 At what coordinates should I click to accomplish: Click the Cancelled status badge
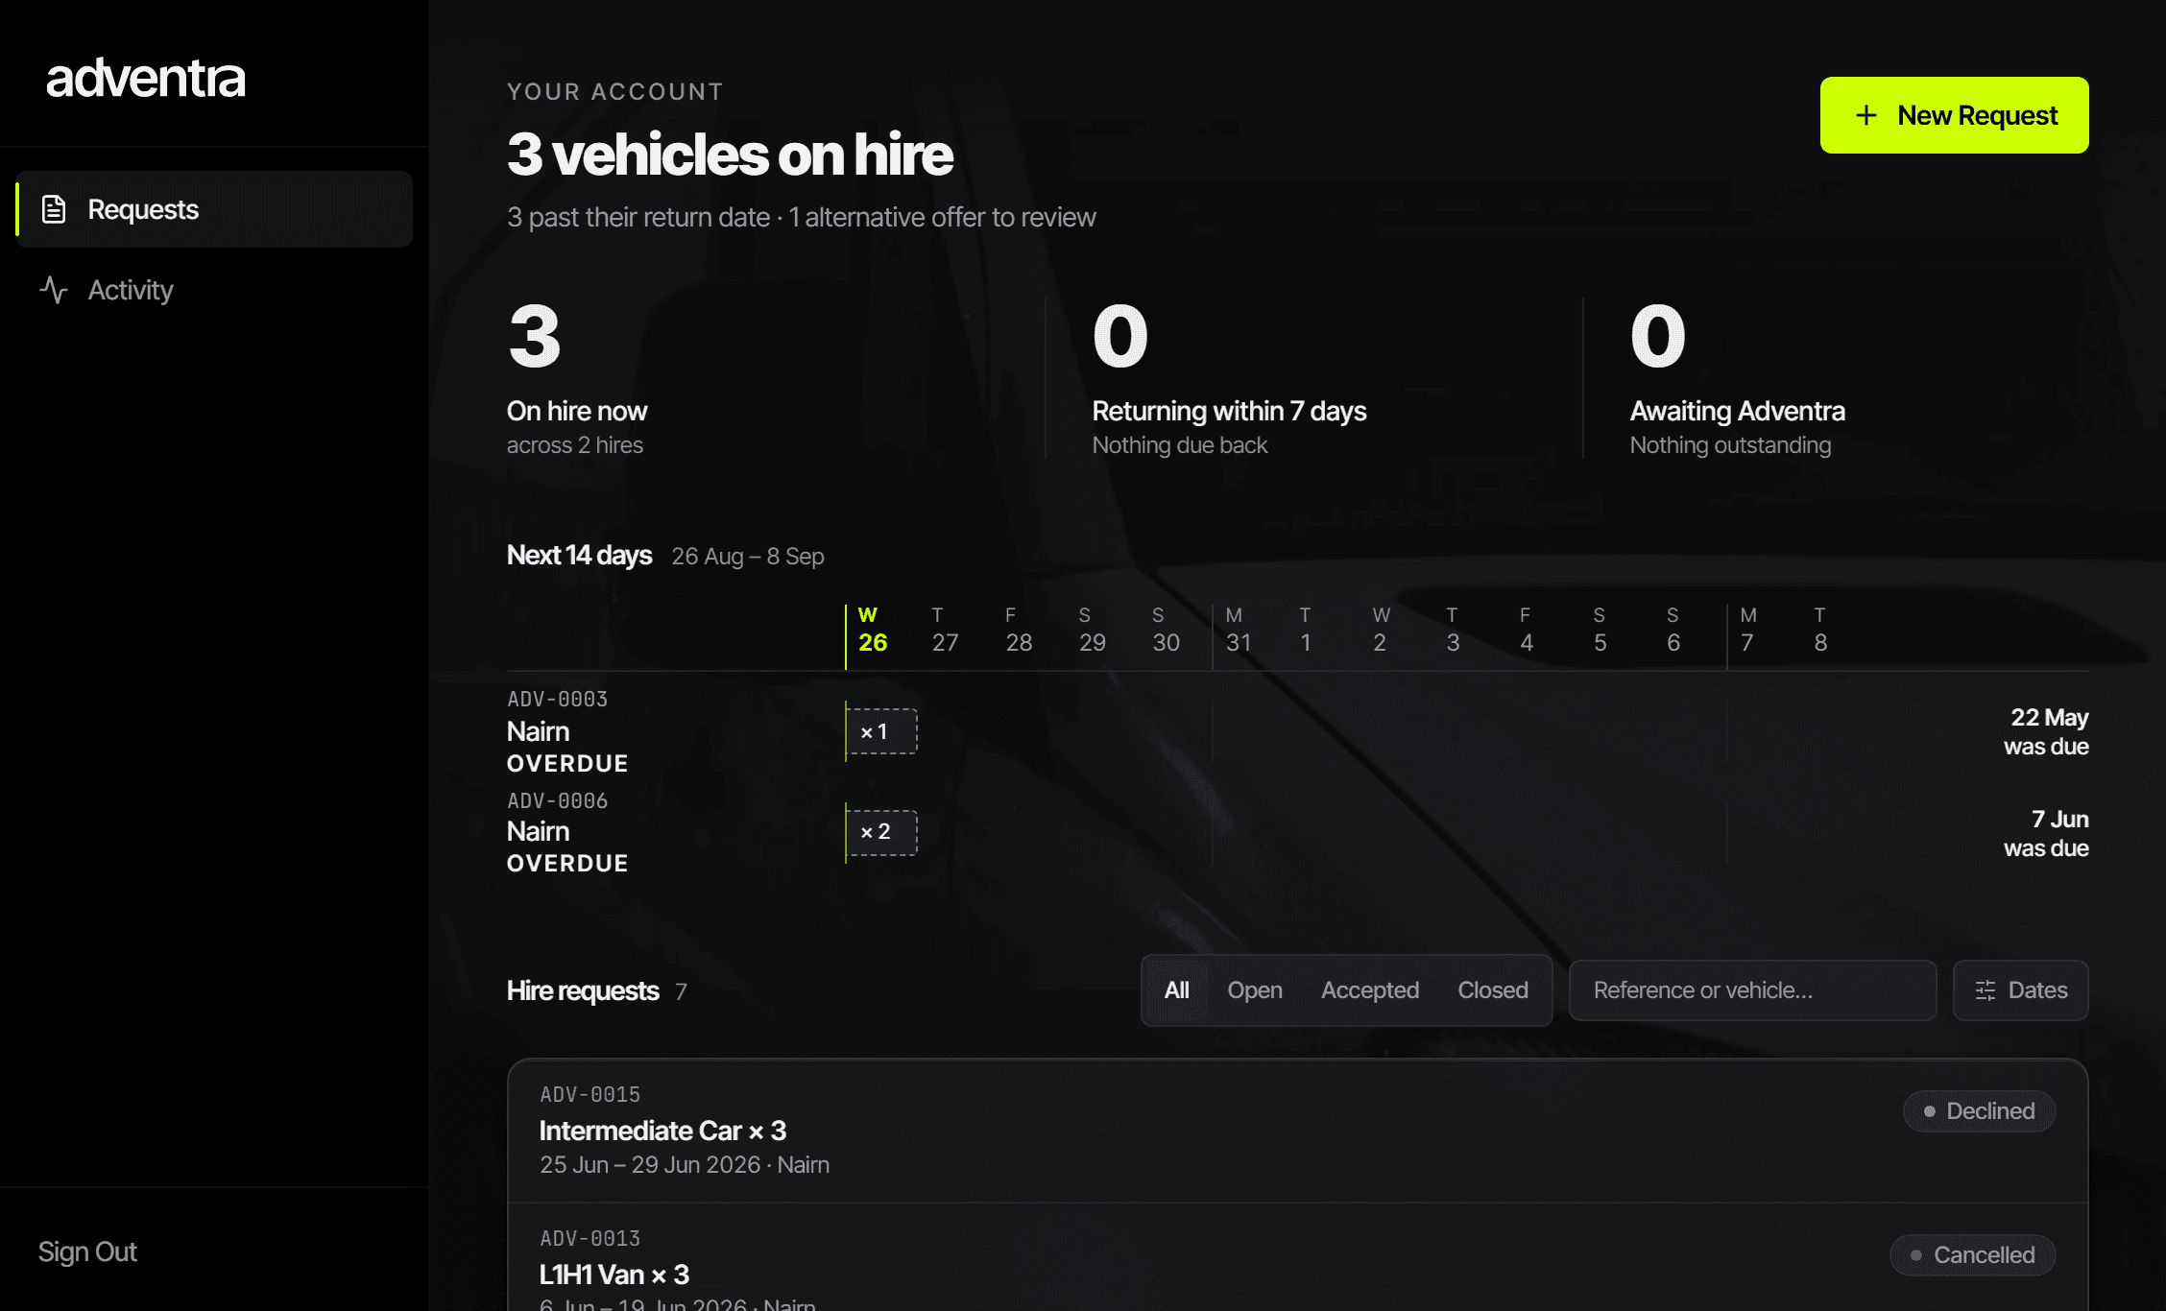pyautogui.click(x=1972, y=1255)
